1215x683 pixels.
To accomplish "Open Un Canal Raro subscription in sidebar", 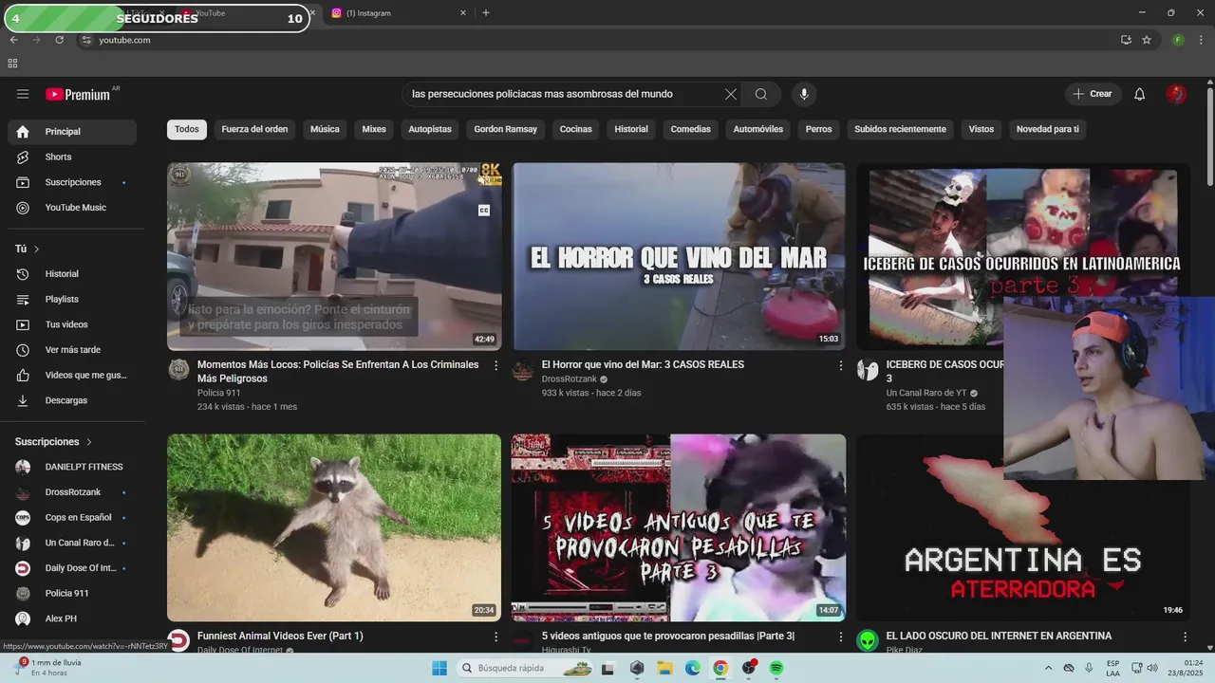I will pos(72,543).
